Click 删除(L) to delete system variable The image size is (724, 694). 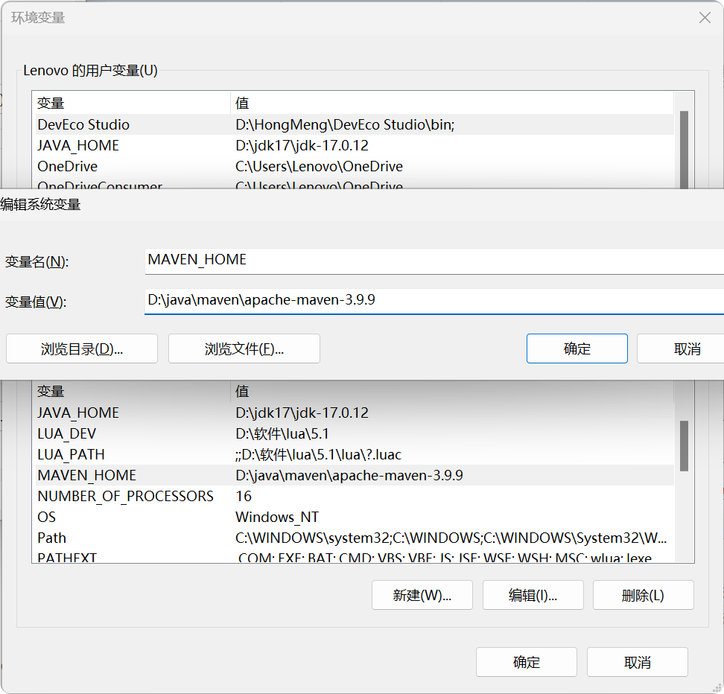[x=644, y=595]
